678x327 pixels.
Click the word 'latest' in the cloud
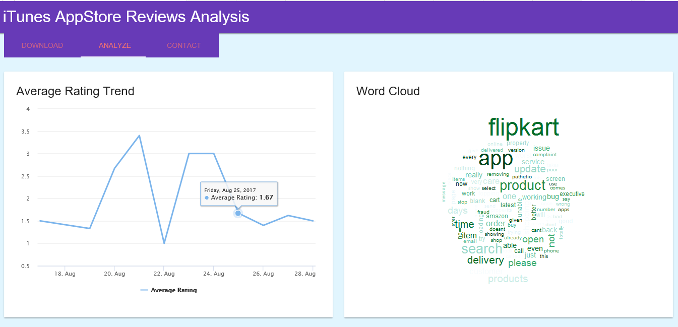[x=508, y=205]
